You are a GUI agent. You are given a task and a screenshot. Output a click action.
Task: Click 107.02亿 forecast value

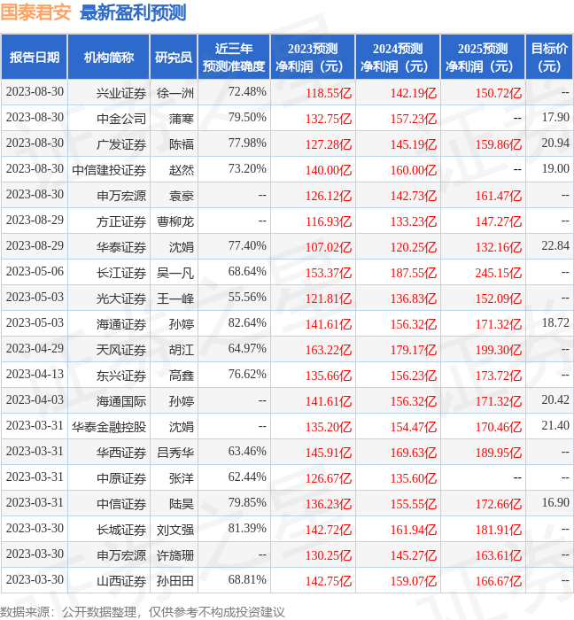click(329, 247)
